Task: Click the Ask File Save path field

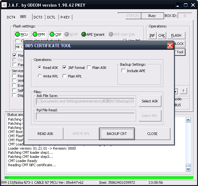Action: click(x=85, y=101)
